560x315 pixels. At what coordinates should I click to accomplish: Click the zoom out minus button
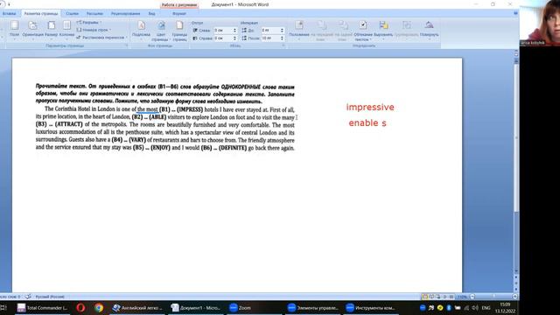coord(472,297)
